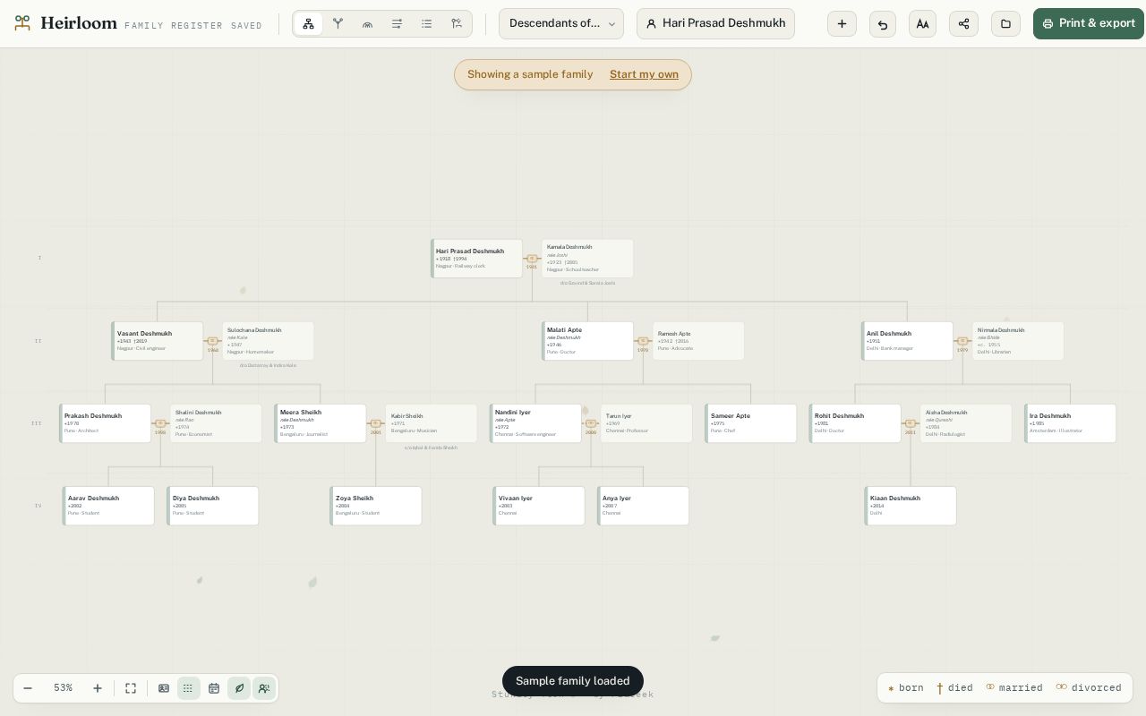Image resolution: width=1146 pixels, height=716 pixels.
Task: Select the Kiaan Deshmukh card
Action: (x=911, y=506)
